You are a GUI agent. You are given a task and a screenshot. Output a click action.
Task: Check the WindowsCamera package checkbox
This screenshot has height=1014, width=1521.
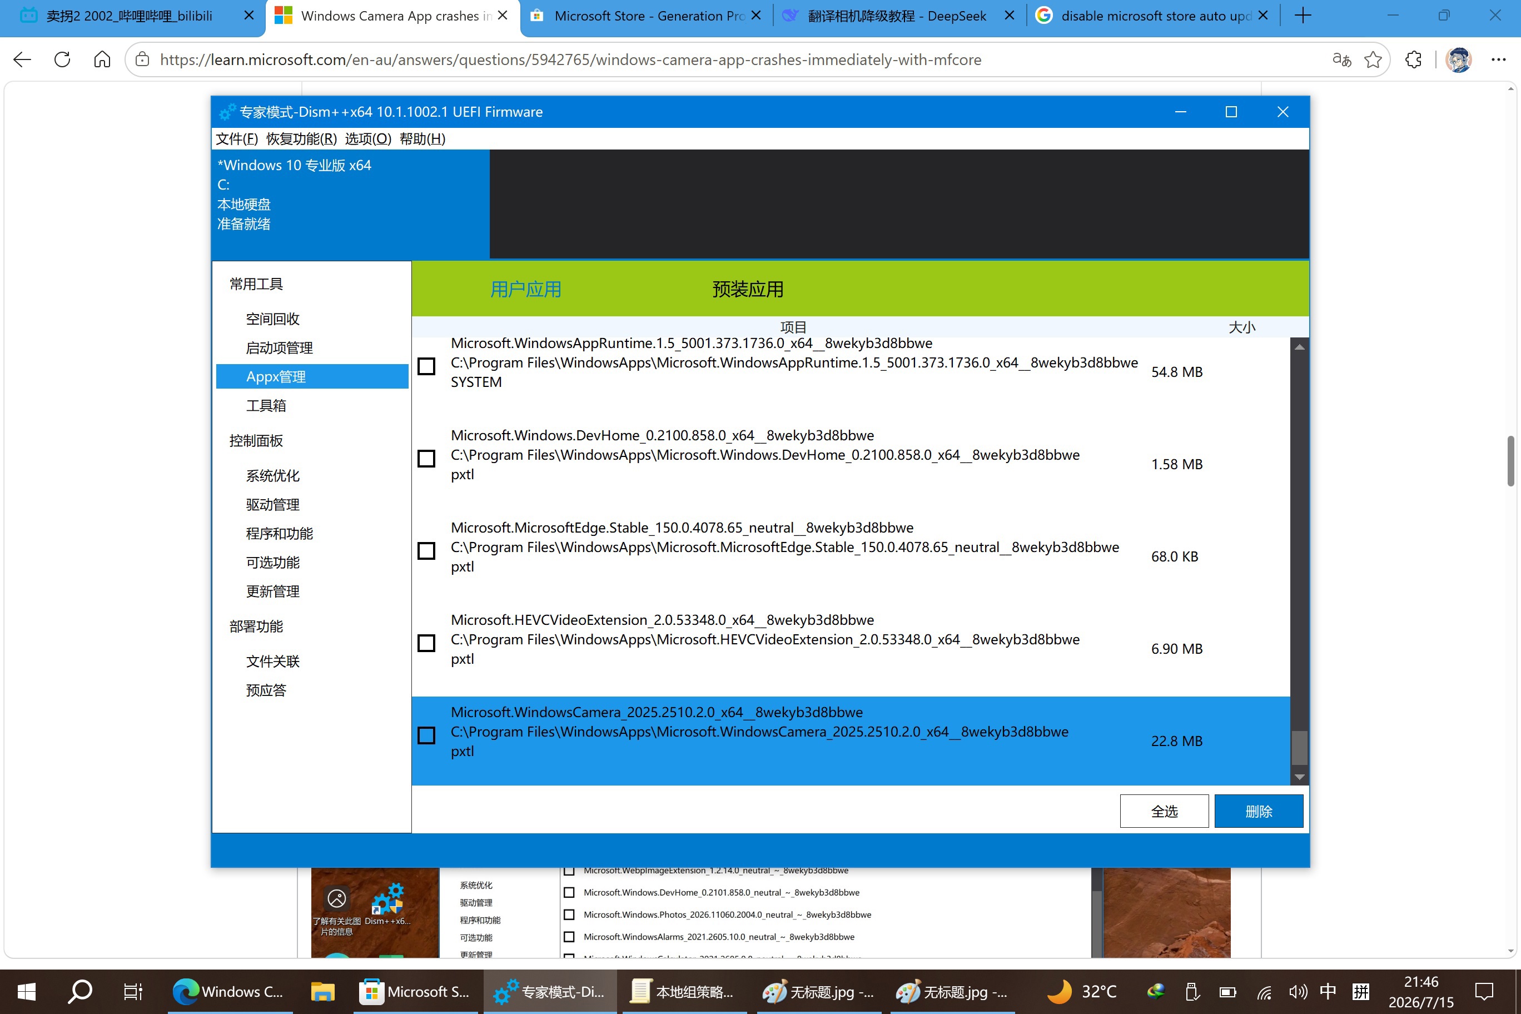pos(426,735)
